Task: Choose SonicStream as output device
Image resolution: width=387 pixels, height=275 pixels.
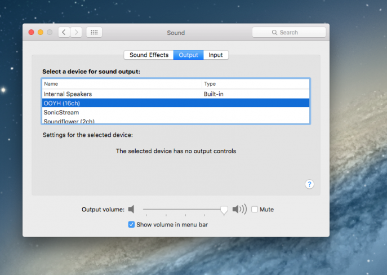Action: pos(176,112)
